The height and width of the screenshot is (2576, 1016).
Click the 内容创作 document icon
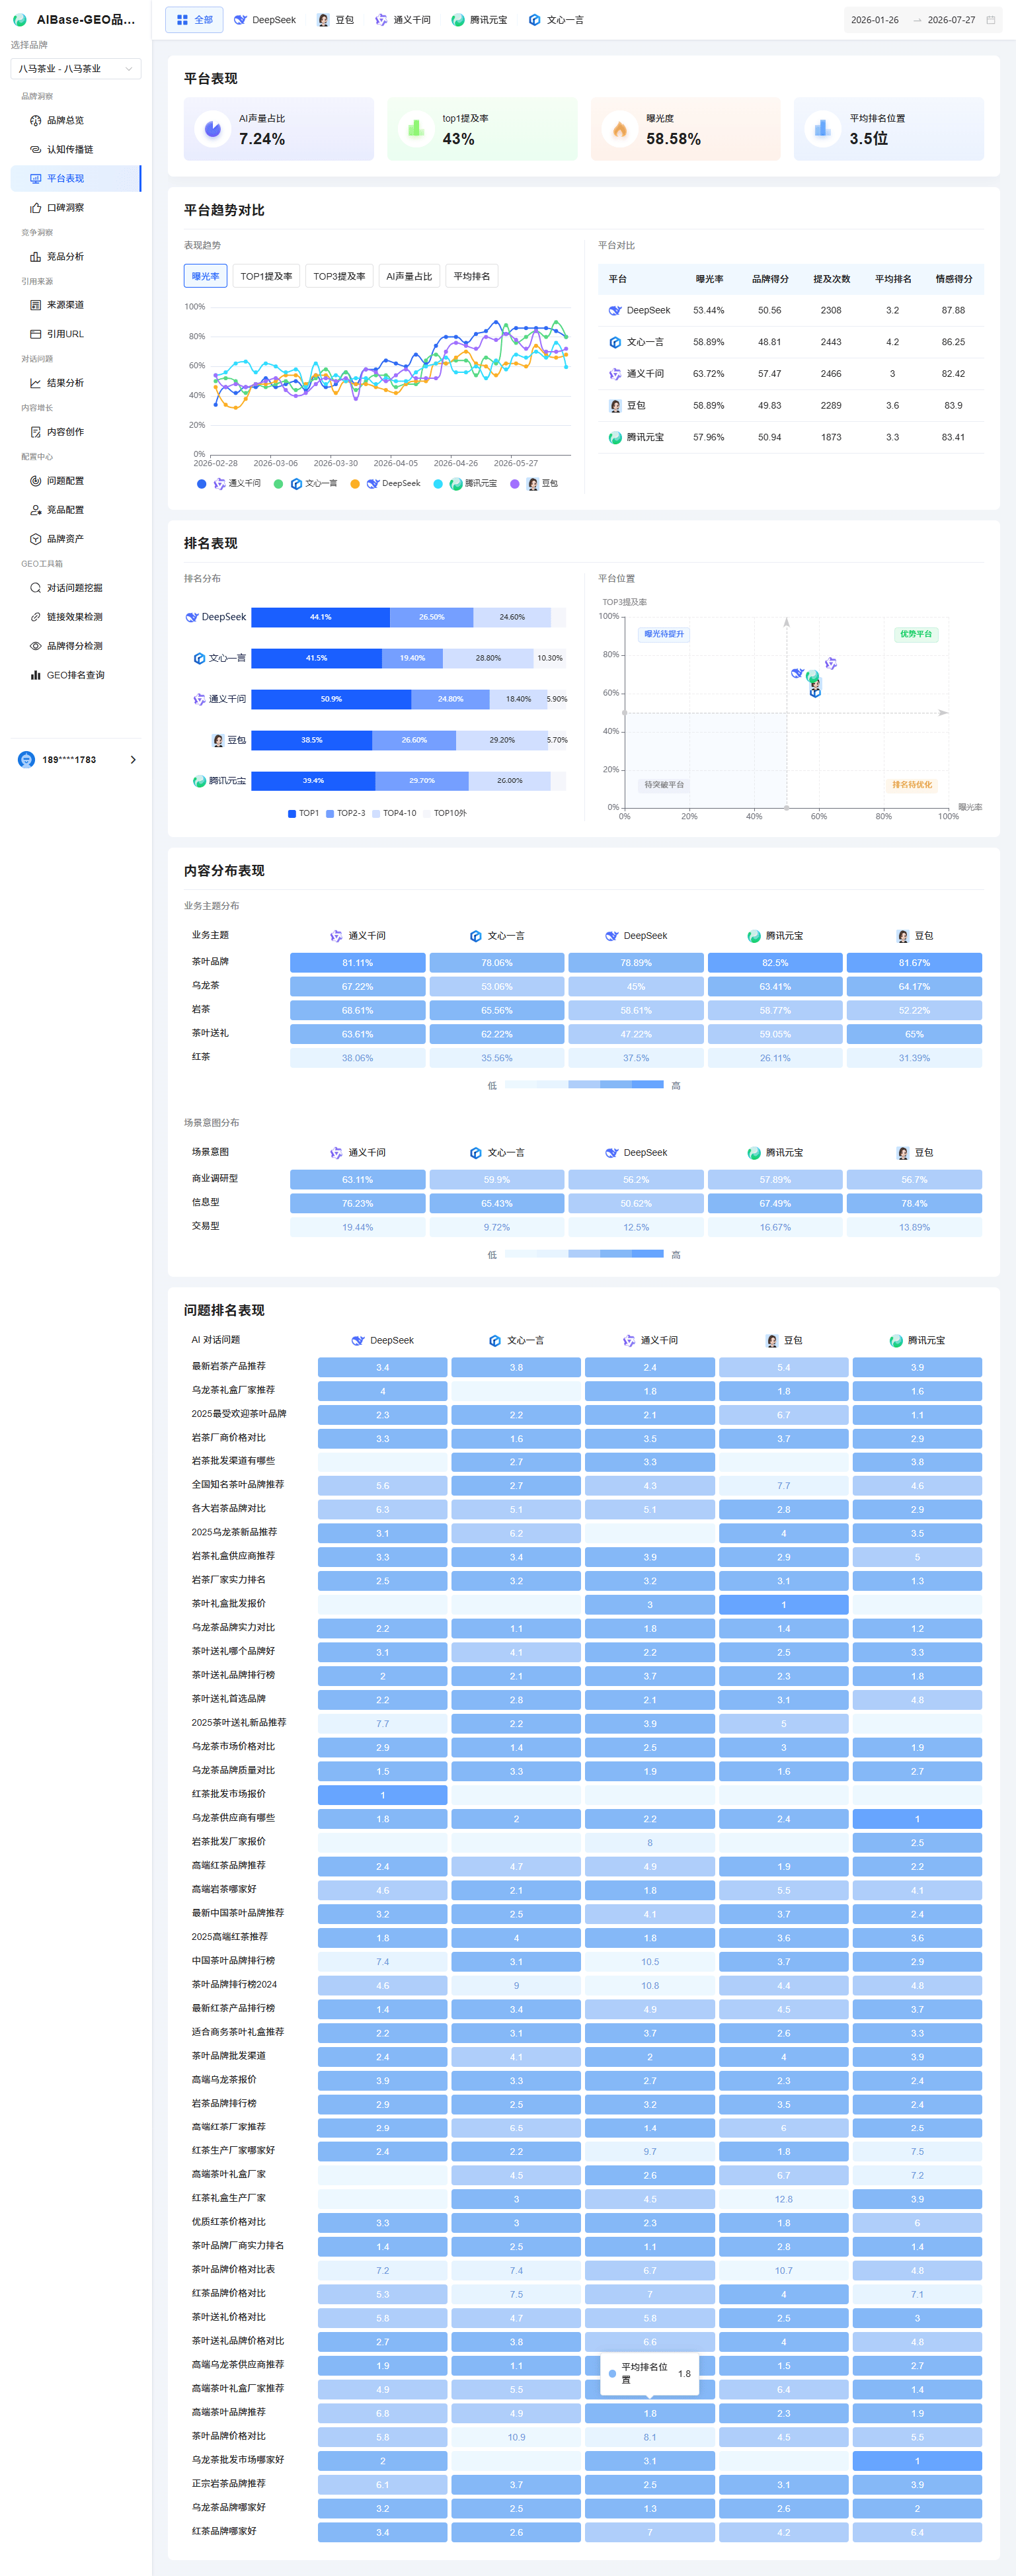[35, 432]
